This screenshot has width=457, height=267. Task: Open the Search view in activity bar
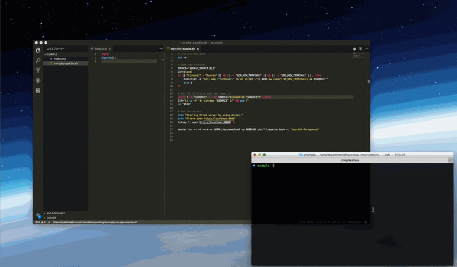click(x=38, y=60)
